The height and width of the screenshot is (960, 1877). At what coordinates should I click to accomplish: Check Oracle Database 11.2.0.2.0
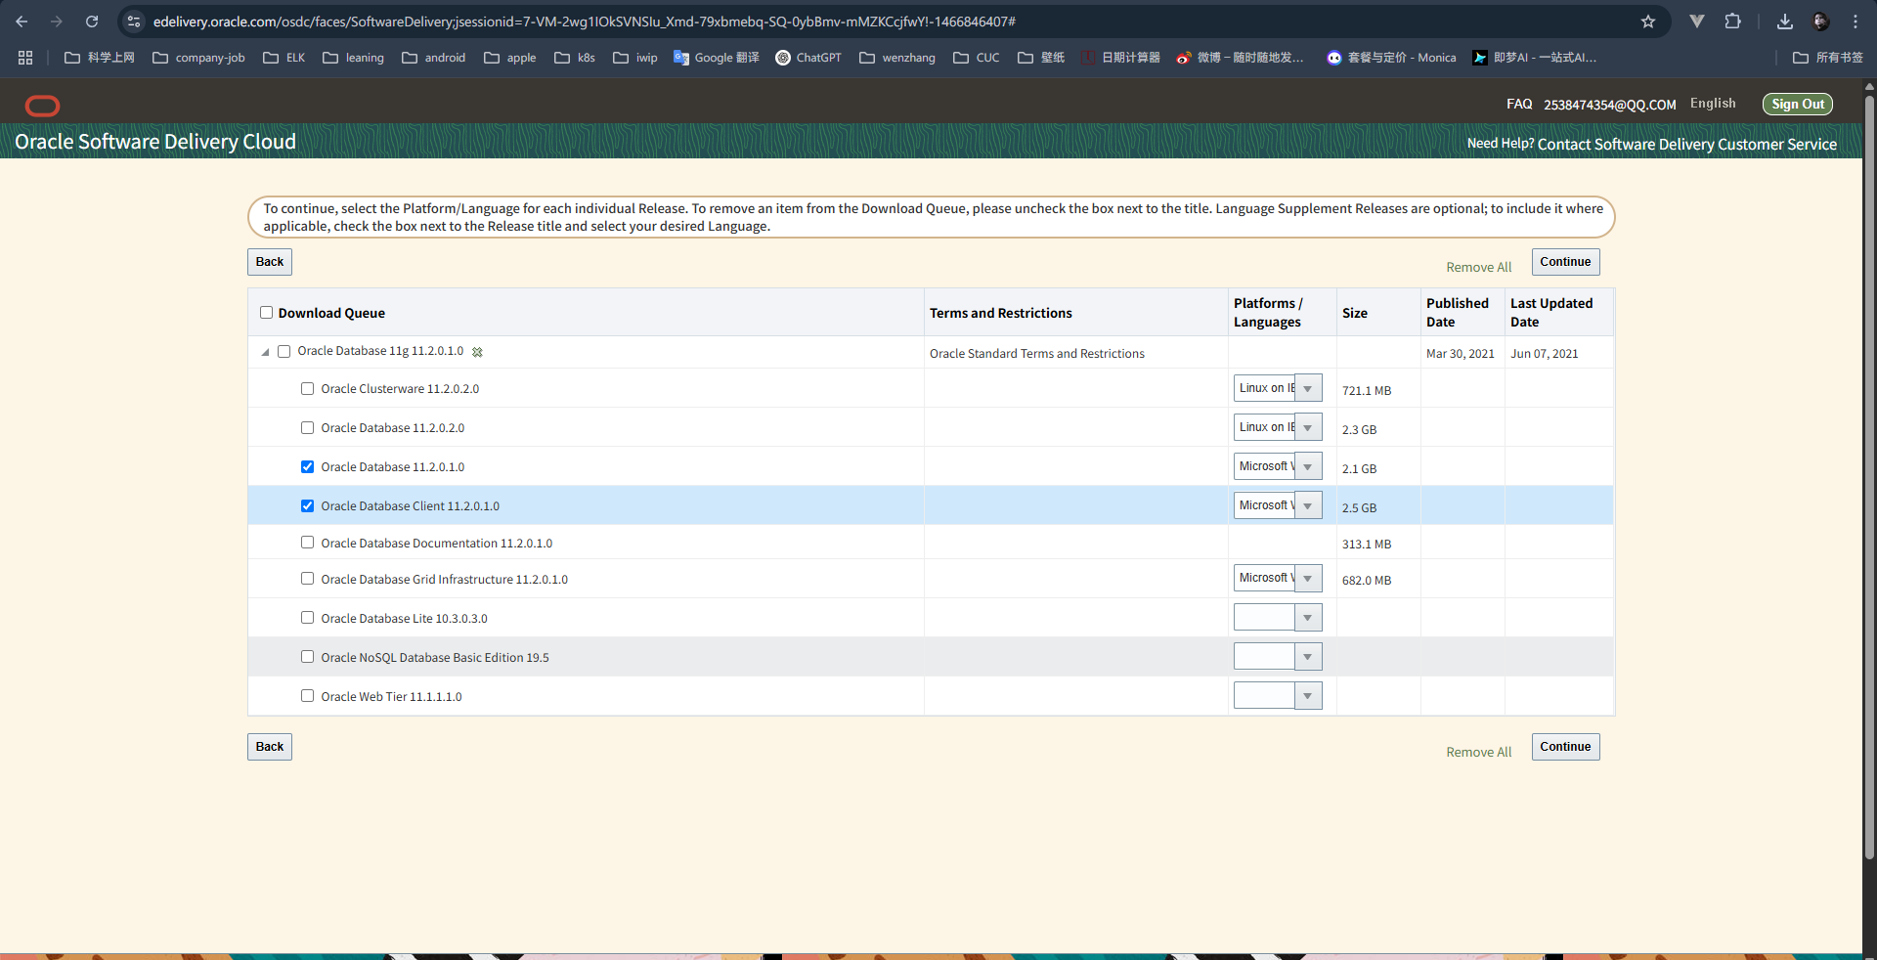(x=307, y=427)
